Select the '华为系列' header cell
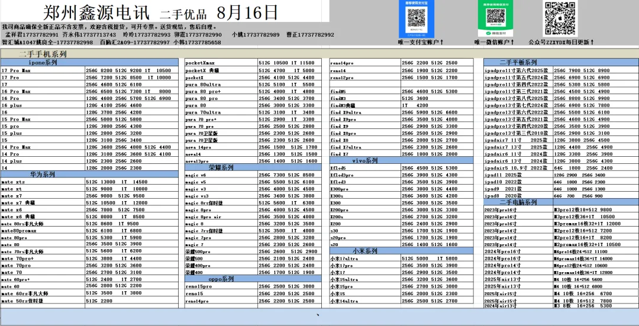 [89, 175]
